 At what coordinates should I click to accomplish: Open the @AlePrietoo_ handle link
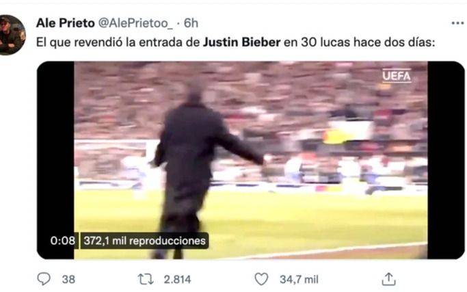click(135, 23)
